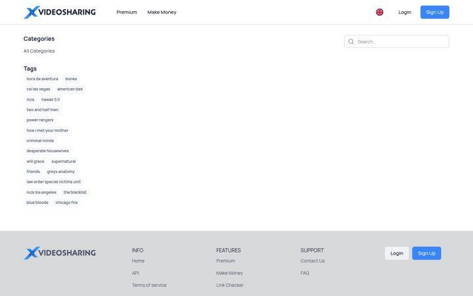The width and height of the screenshot is (473, 296).
Task: Open Make Money in the top navigation
Action: pos(162,12)
